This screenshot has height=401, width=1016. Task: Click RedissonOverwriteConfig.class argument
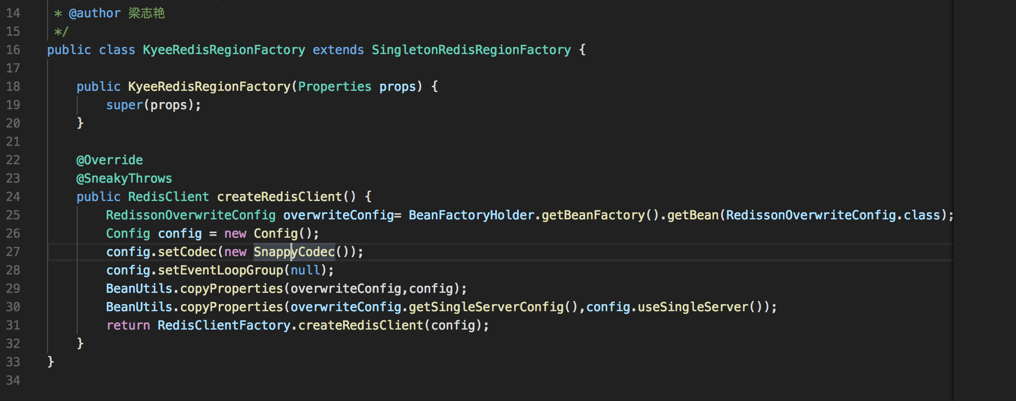click(833, 215)
